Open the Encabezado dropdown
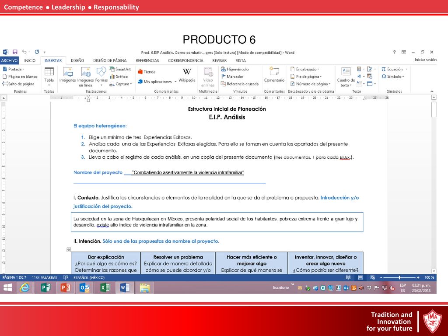This screenshot has width=448, height=336. [304, 69]
